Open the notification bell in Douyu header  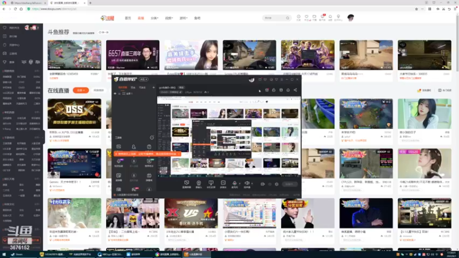click(330, 17)
